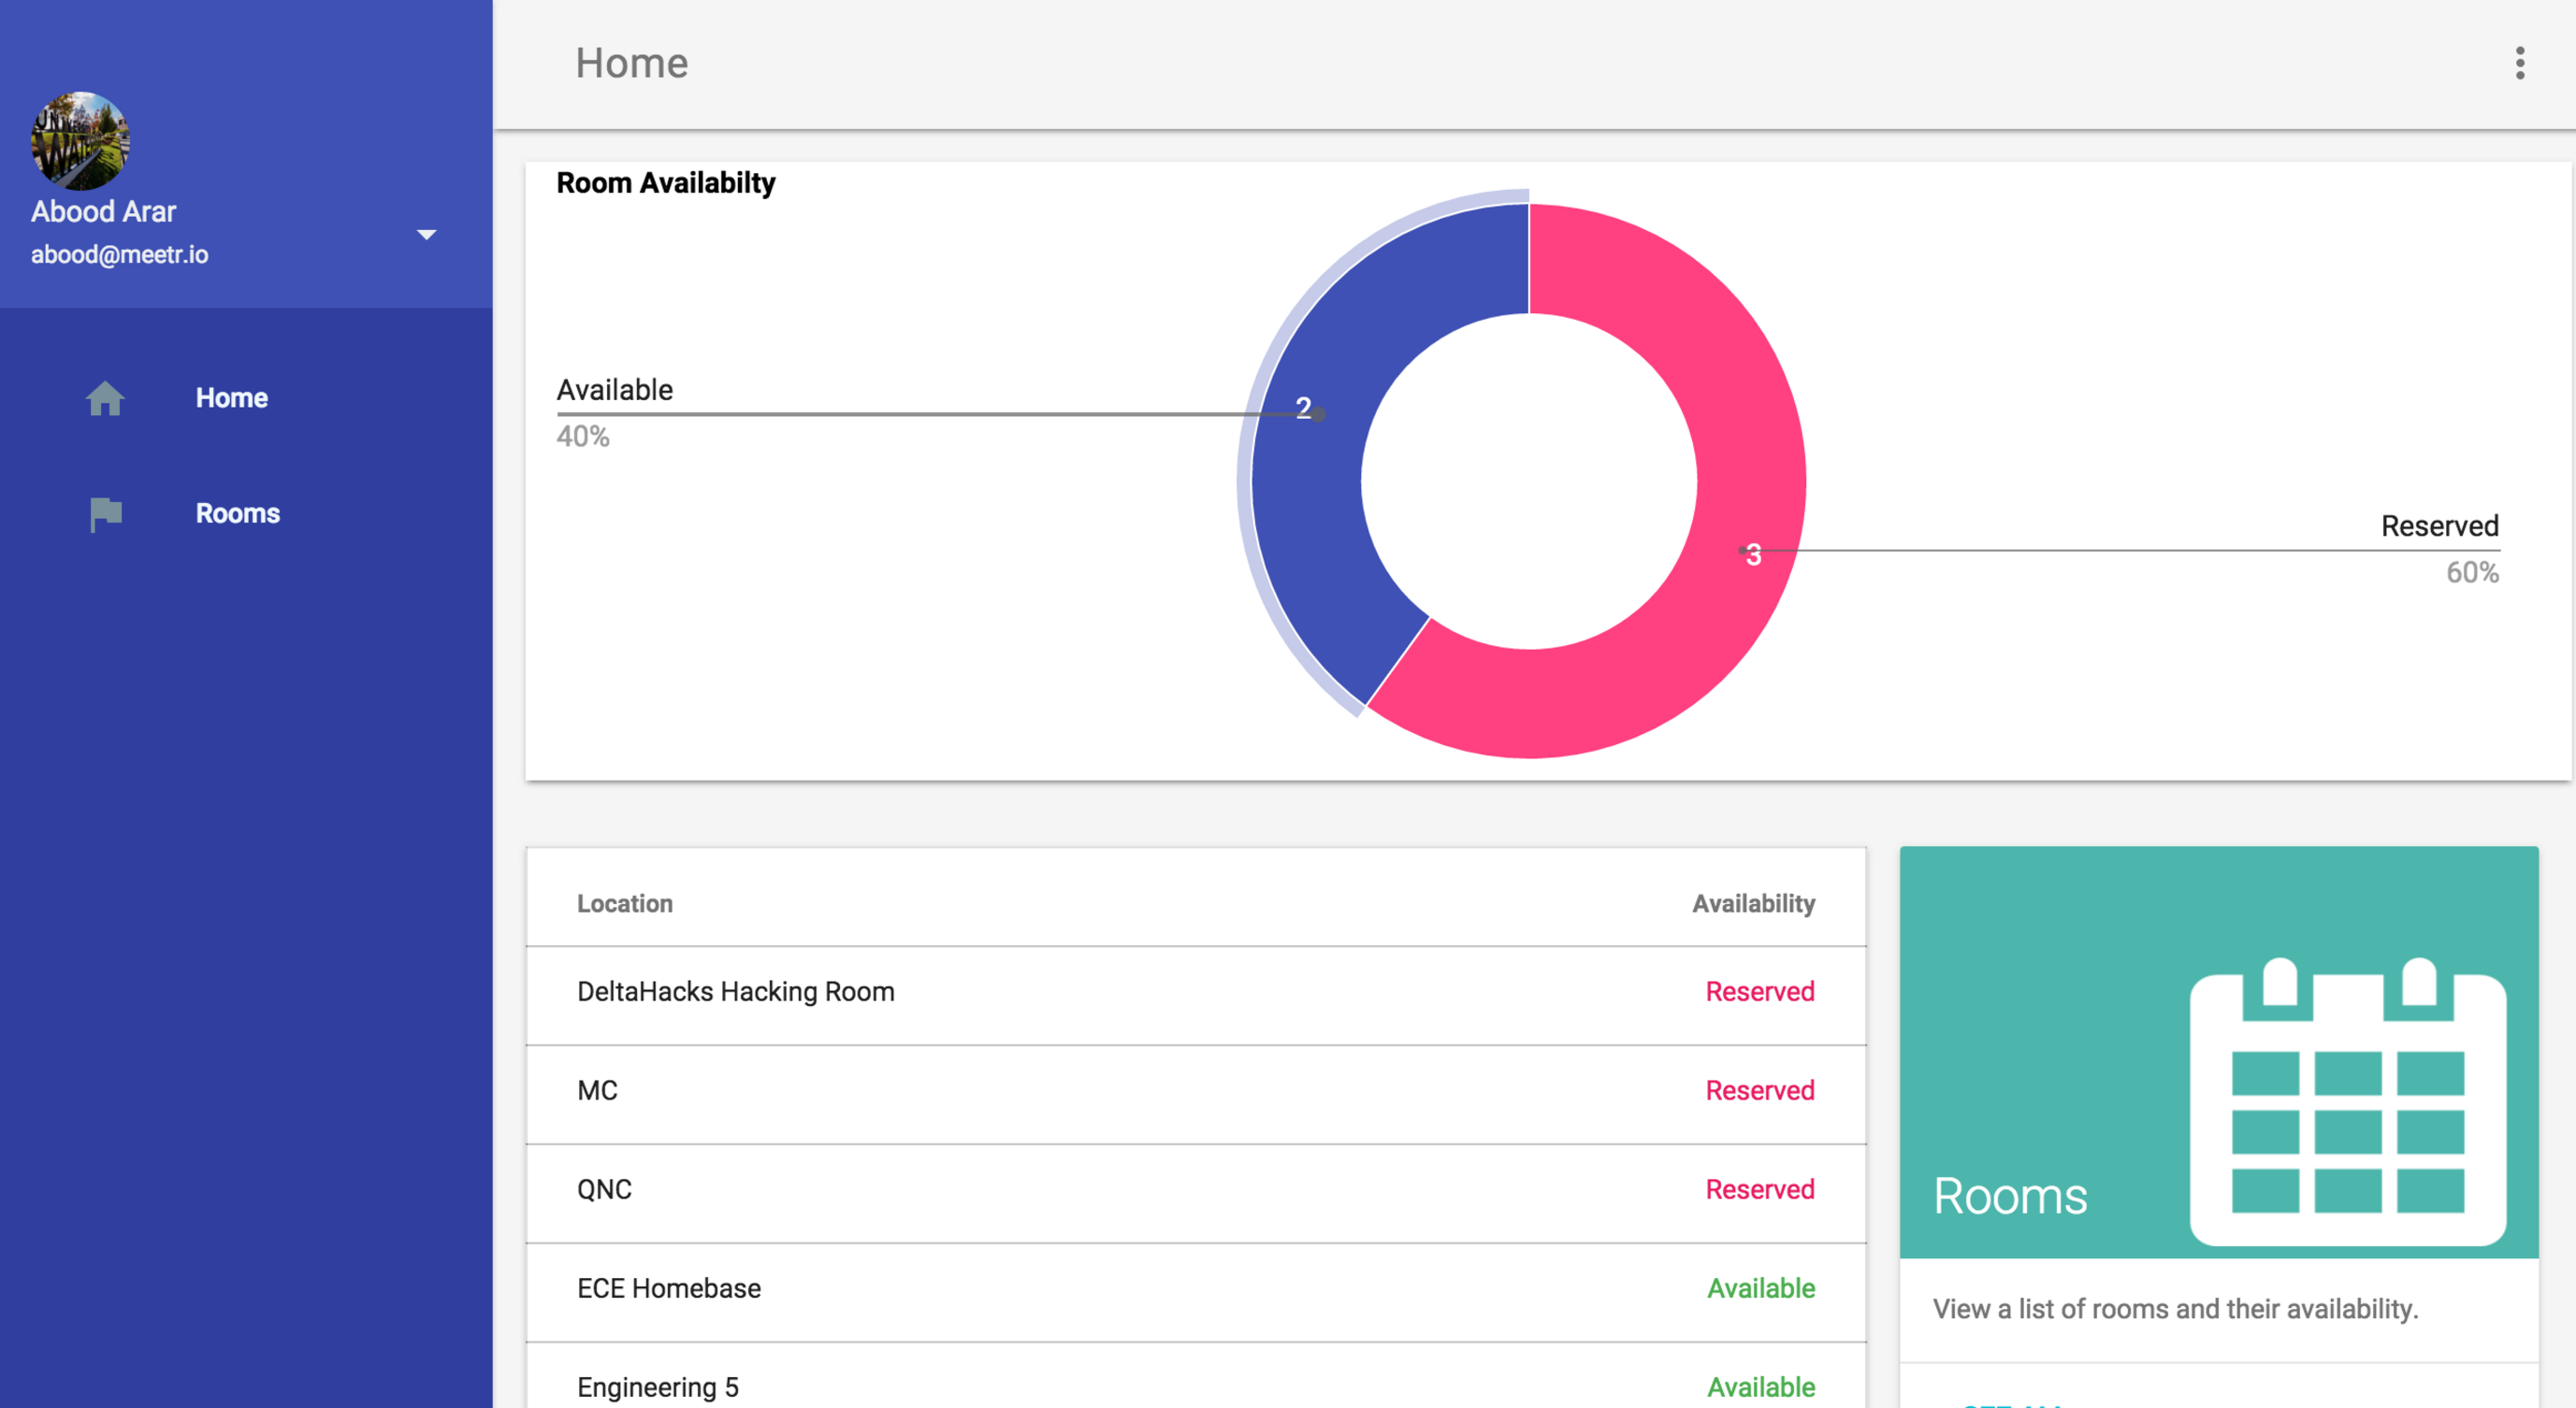Image resolution: width=2576 pixels, height=1408 pixels.
Task: Click the Engineering 5 row
Action: click(x=657, y=1386)
